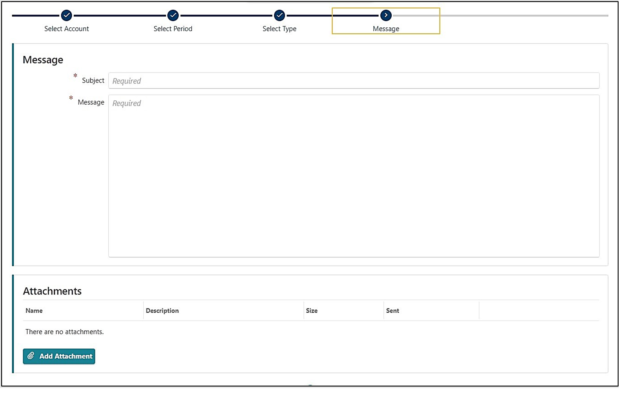Click the paperclip icon on Add Attachment
The height and width of the screenshot is (397, 625).
30,356
